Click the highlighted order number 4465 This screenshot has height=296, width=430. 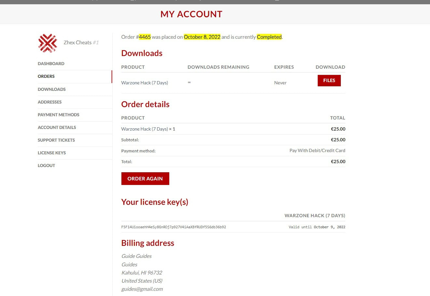145,37
